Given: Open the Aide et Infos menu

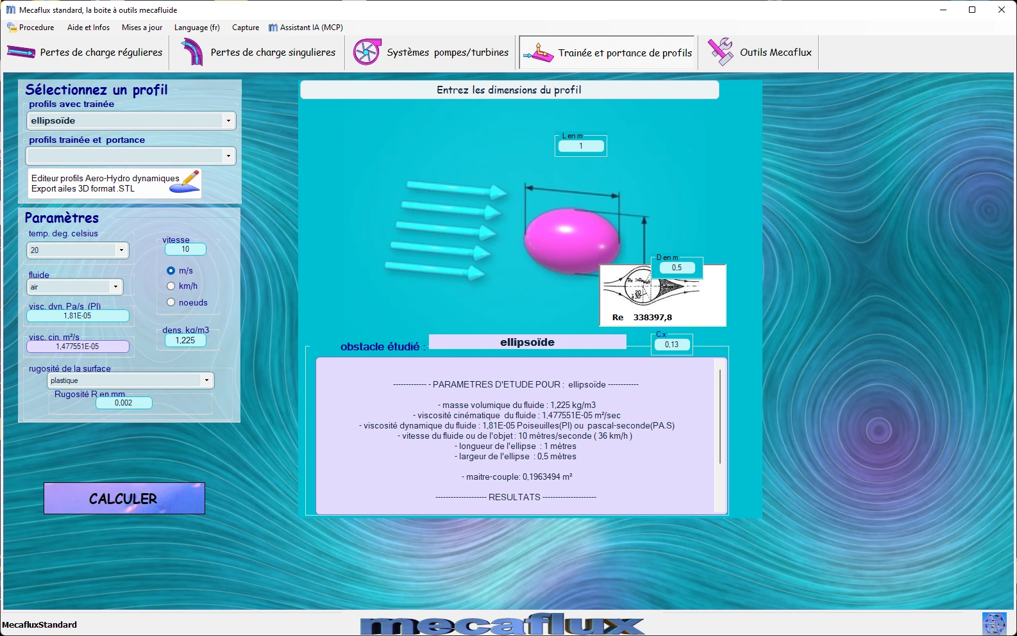Looking at the screenshot, I should 88,28.
